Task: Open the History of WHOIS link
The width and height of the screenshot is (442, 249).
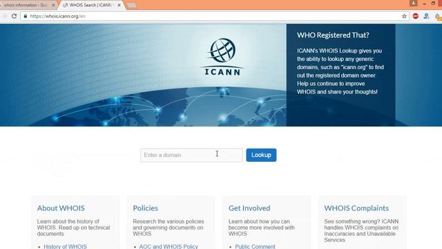Action: (x=65, y=246)
